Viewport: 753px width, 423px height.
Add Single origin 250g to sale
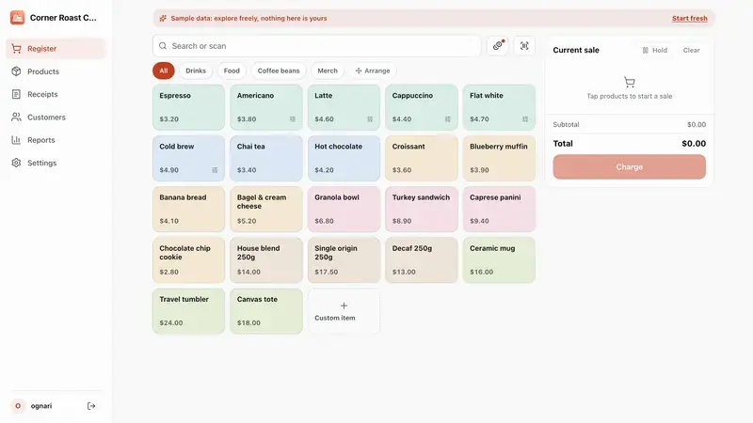[x=344, y=260]
